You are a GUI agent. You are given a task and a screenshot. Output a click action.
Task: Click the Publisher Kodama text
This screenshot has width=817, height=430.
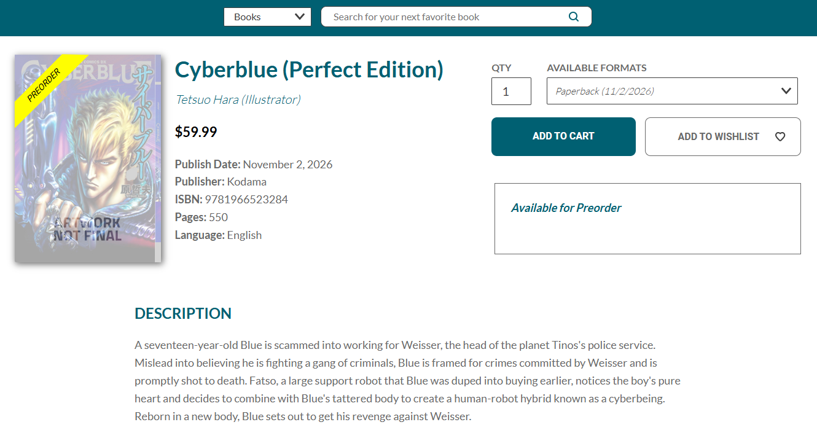pyautogui.click(x=221, y=182)
